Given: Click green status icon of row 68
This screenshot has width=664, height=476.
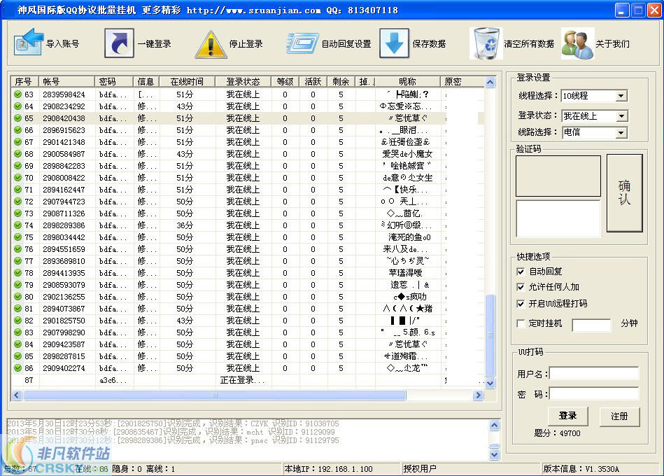Looking at the screenshot, I should [17, 154].
